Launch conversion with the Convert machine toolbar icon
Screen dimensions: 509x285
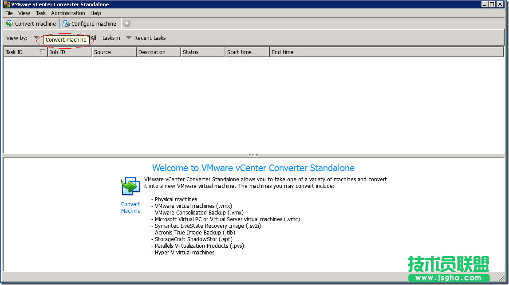coord(31,23)
